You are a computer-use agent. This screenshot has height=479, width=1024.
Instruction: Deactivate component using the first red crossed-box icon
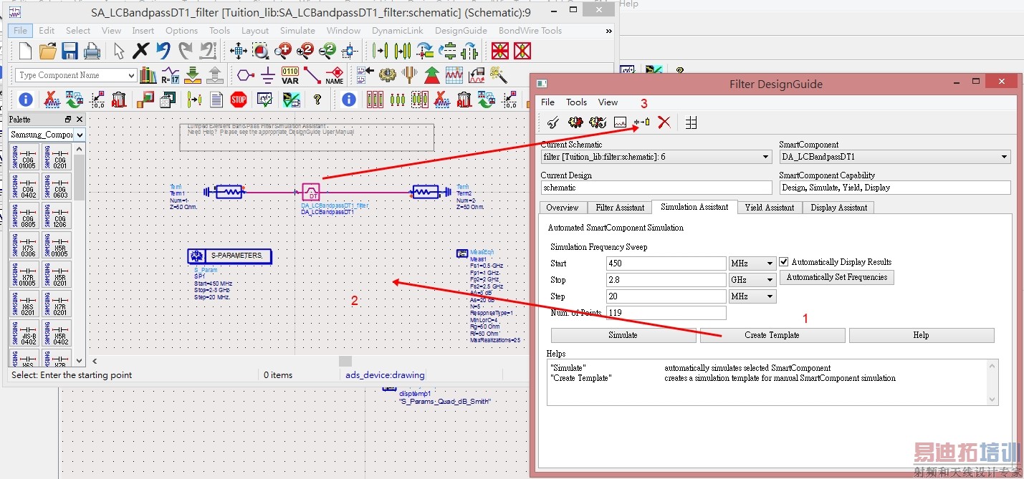click(499, 51)
